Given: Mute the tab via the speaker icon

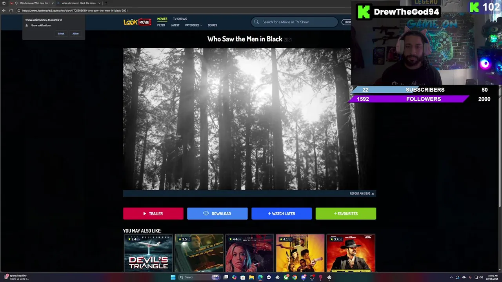Looking at the screenshot, I should pos(16,3).
